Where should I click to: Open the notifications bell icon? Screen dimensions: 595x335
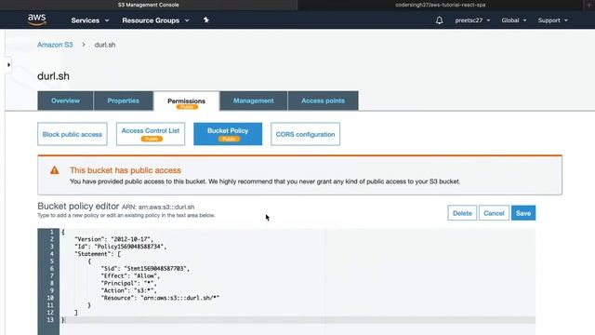tap(439, 20)
